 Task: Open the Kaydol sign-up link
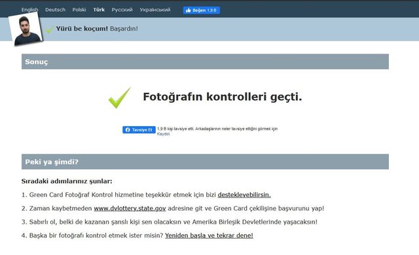[163, 134]
